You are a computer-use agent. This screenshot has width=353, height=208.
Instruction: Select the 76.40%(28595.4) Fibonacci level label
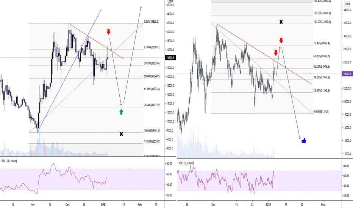click(x=322, y=43)
